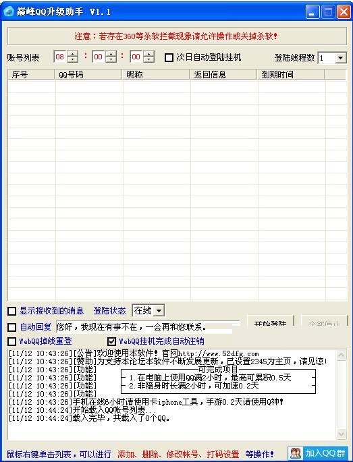Click the 返回信息 column header
353x462 pixels.
[x=223, y=75]
